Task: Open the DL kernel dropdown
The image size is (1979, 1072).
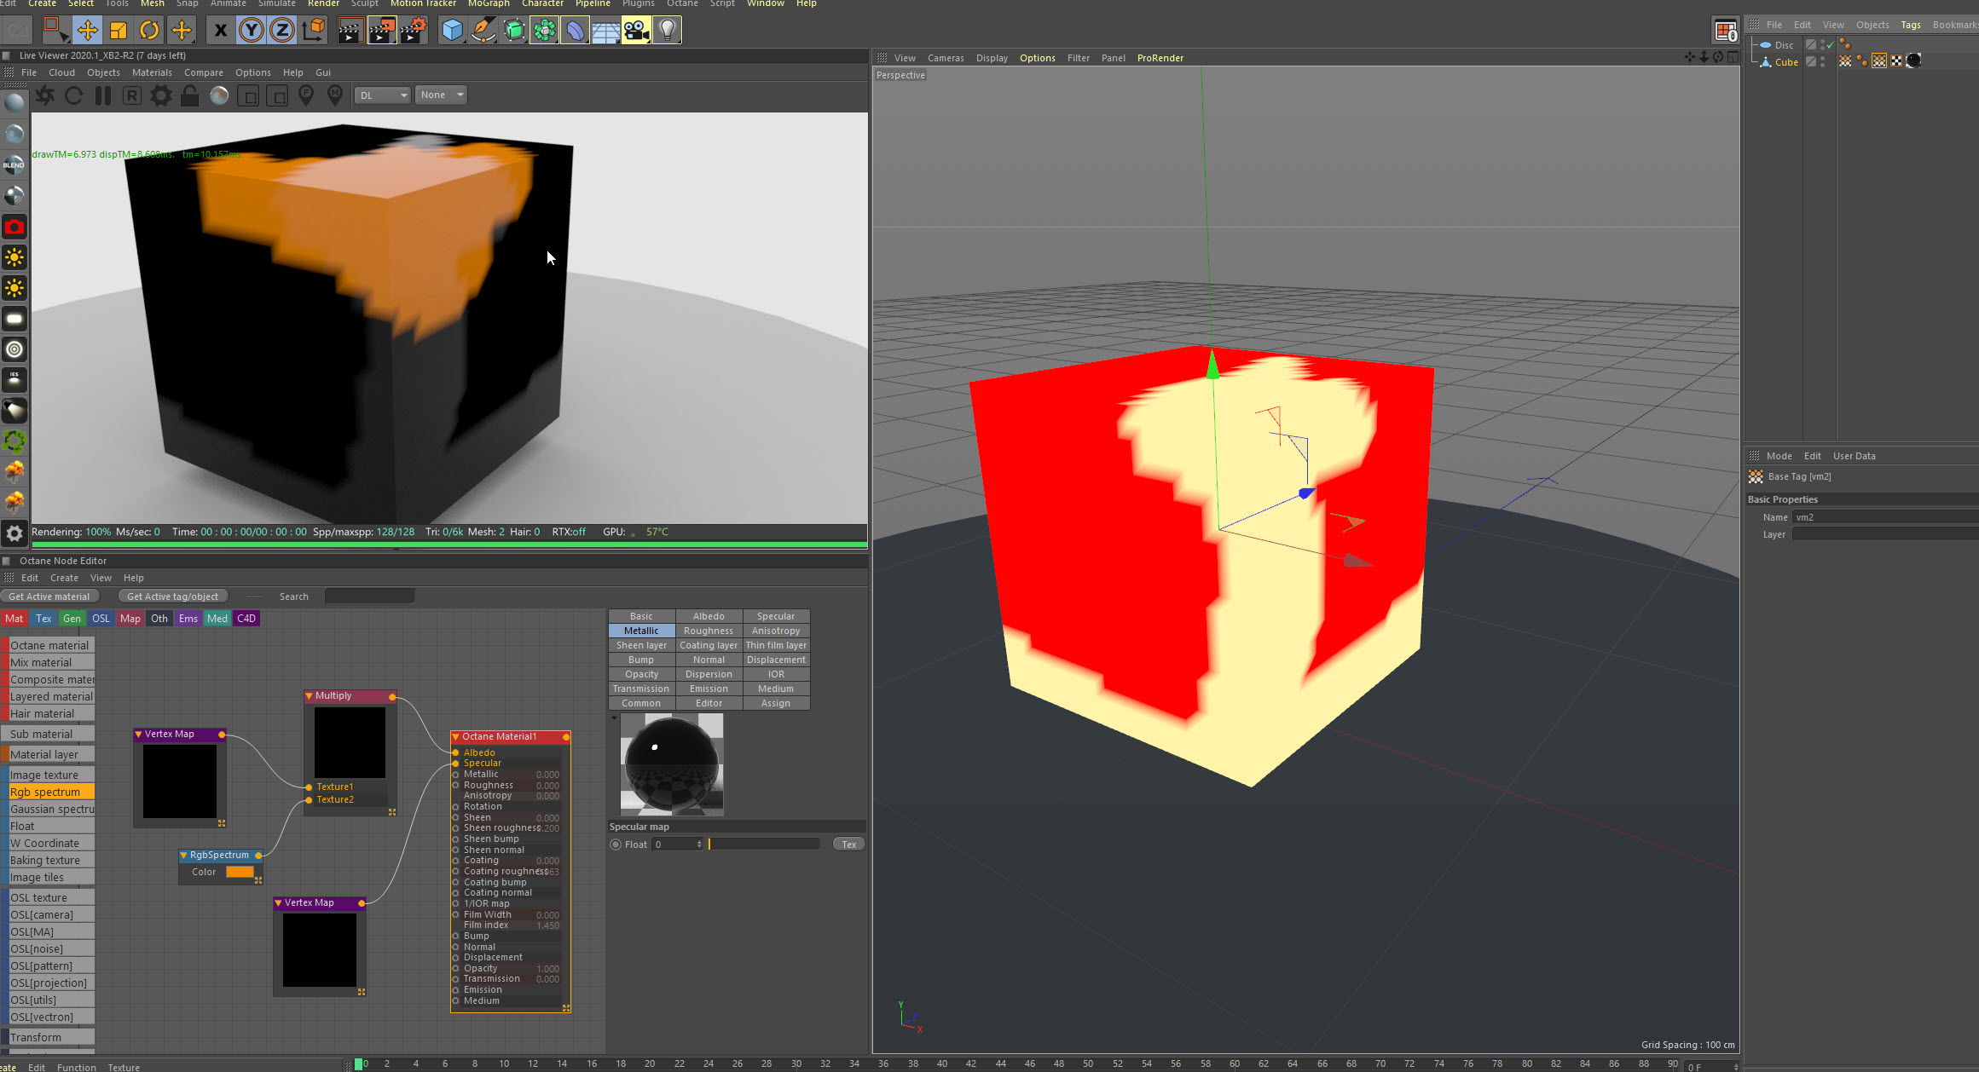Action: pyautogui.click(x=383, y=95)
